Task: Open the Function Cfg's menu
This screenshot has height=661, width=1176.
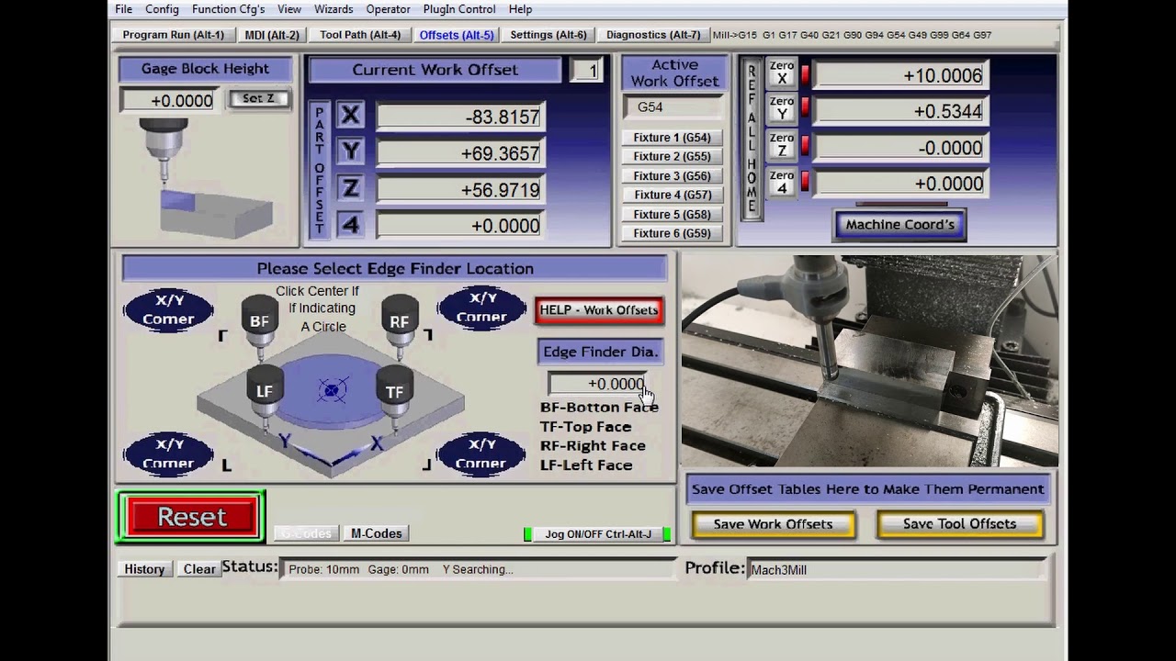Action: coord(228,9)
